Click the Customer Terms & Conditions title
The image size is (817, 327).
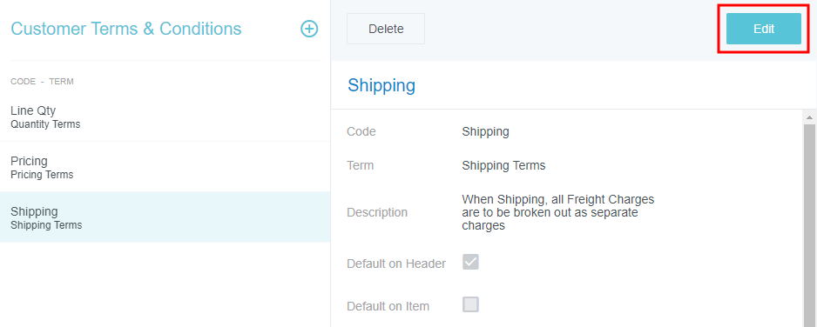[x=126, y=29]
